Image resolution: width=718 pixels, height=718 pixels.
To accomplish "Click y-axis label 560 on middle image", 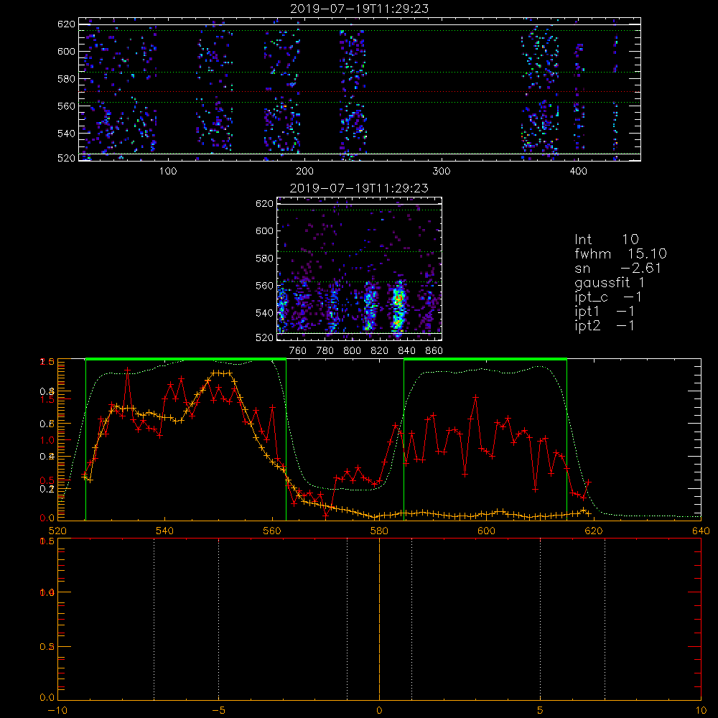I will coord(264,286).
